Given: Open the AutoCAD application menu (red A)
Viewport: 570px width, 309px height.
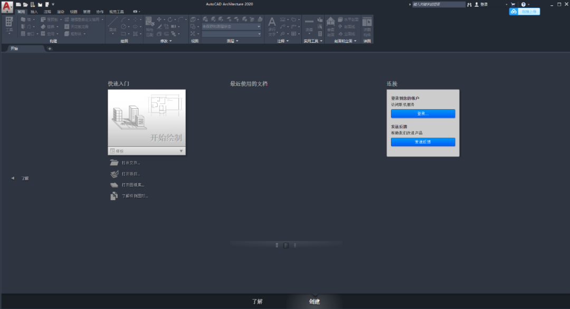Looking at the screenshot, I should (7, 6).
